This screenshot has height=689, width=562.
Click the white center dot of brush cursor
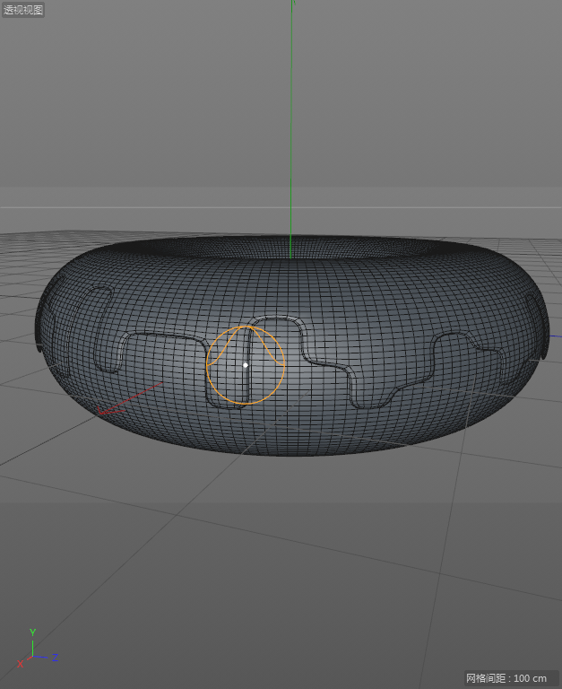pyautogui.click(x=246, y=365)
